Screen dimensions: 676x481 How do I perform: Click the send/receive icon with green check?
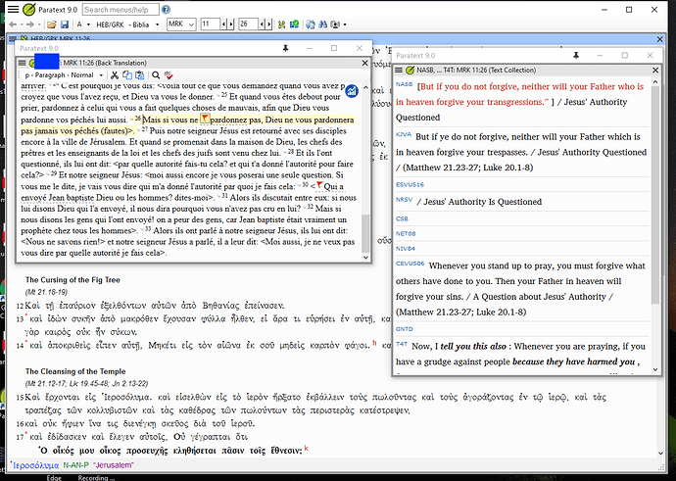[x=295, y=24]
